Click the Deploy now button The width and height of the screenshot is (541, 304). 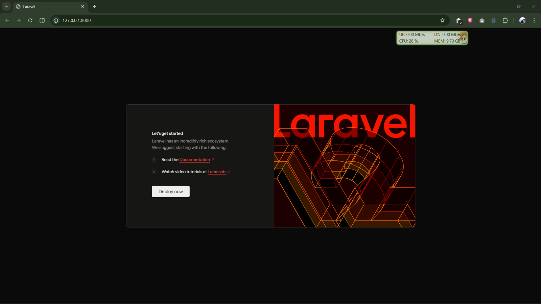[171, 192]
